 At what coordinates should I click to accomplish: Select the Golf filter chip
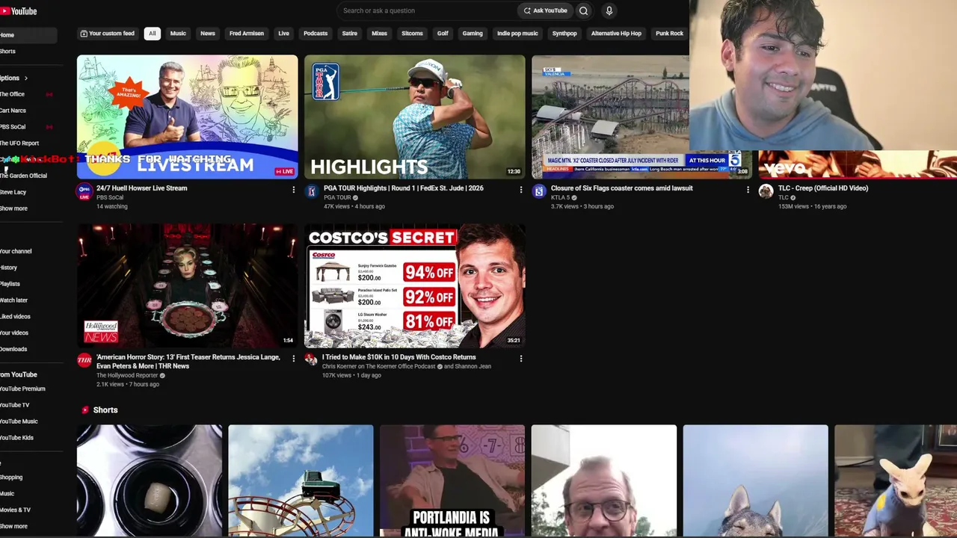(x=443, y=34)
